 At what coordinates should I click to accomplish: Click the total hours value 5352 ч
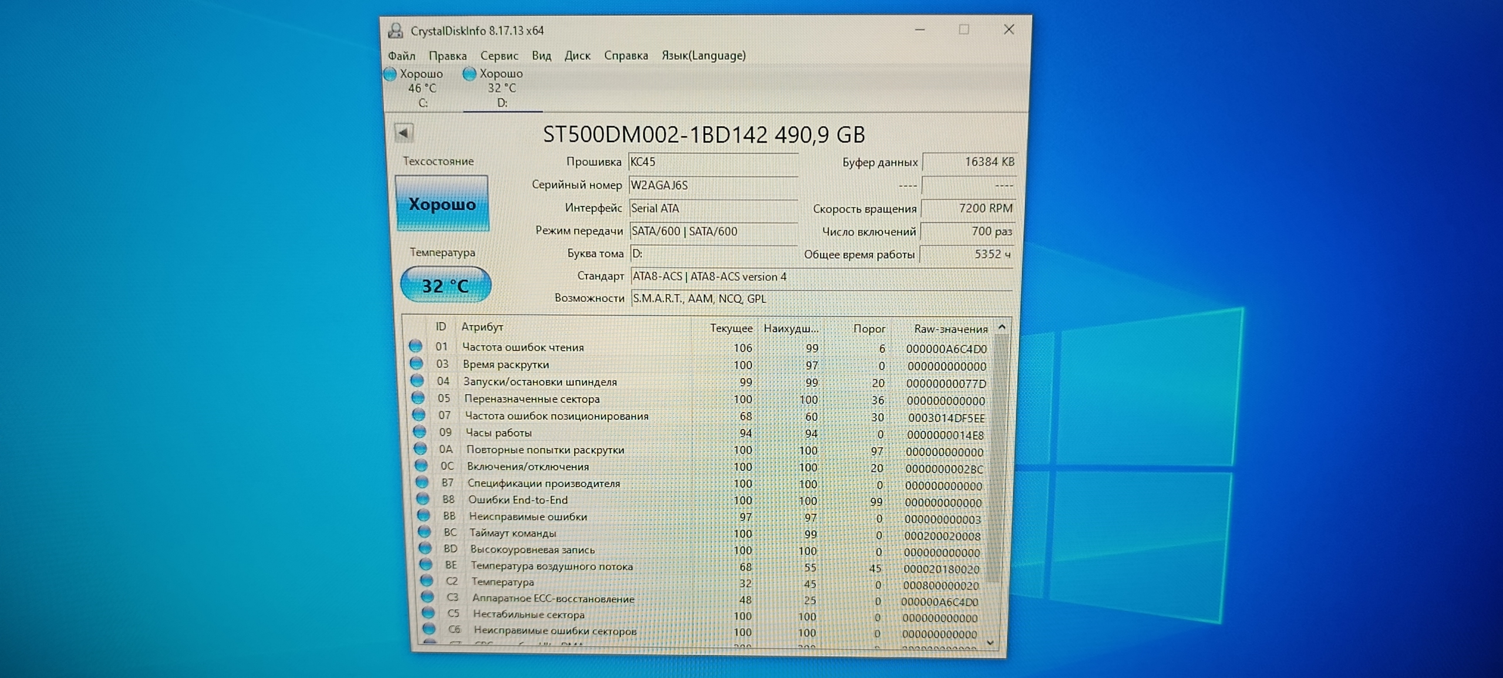point(966,254)
